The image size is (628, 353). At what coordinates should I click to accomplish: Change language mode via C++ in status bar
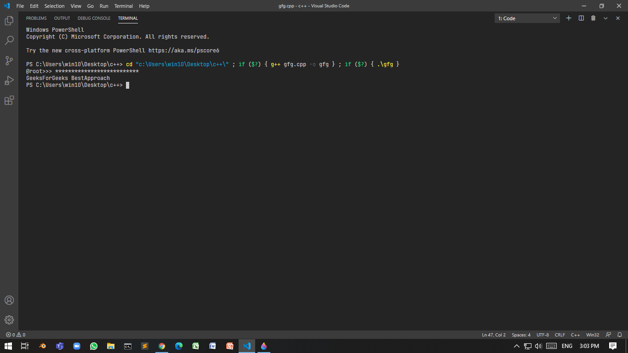[575, 335]
